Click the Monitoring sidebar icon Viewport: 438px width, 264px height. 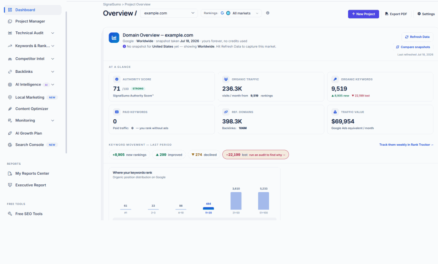10,121
